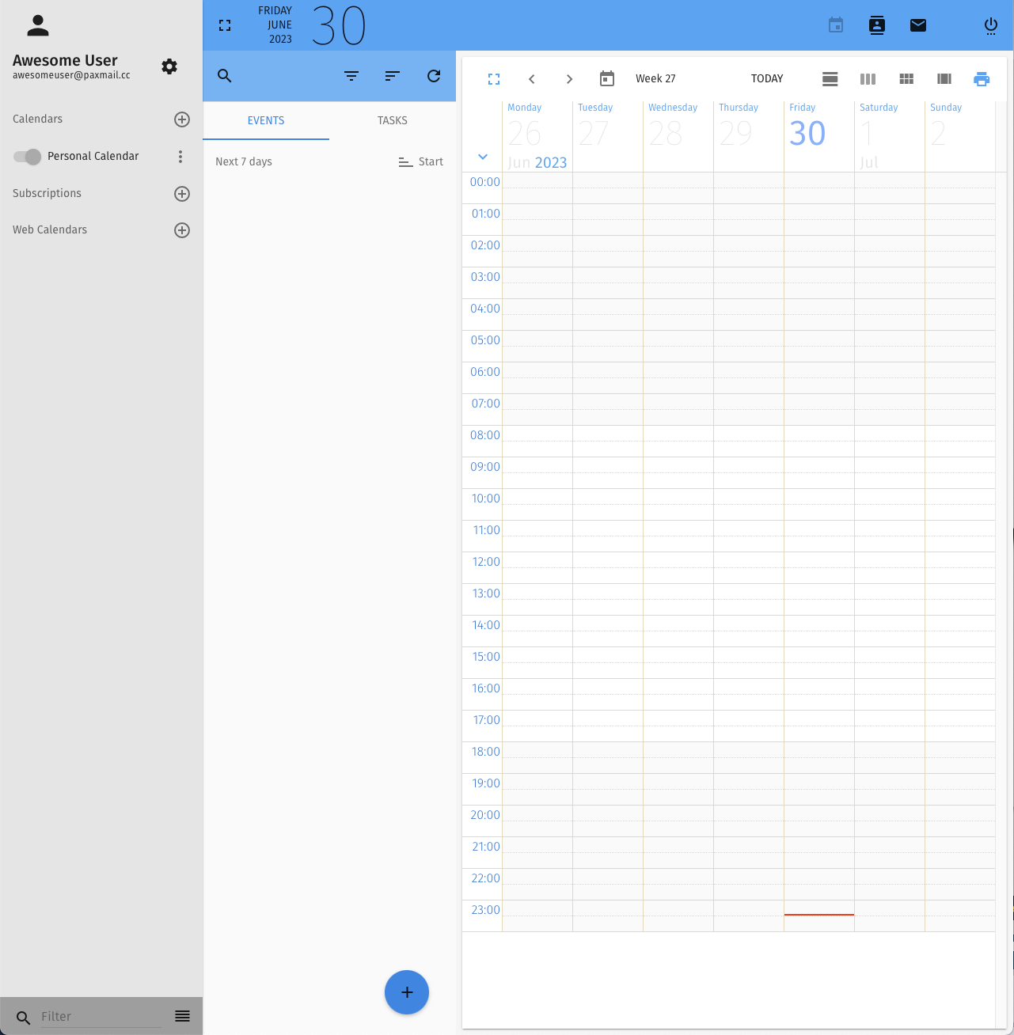
Task: Click the TODAY button
Action: tap(767, 78)
